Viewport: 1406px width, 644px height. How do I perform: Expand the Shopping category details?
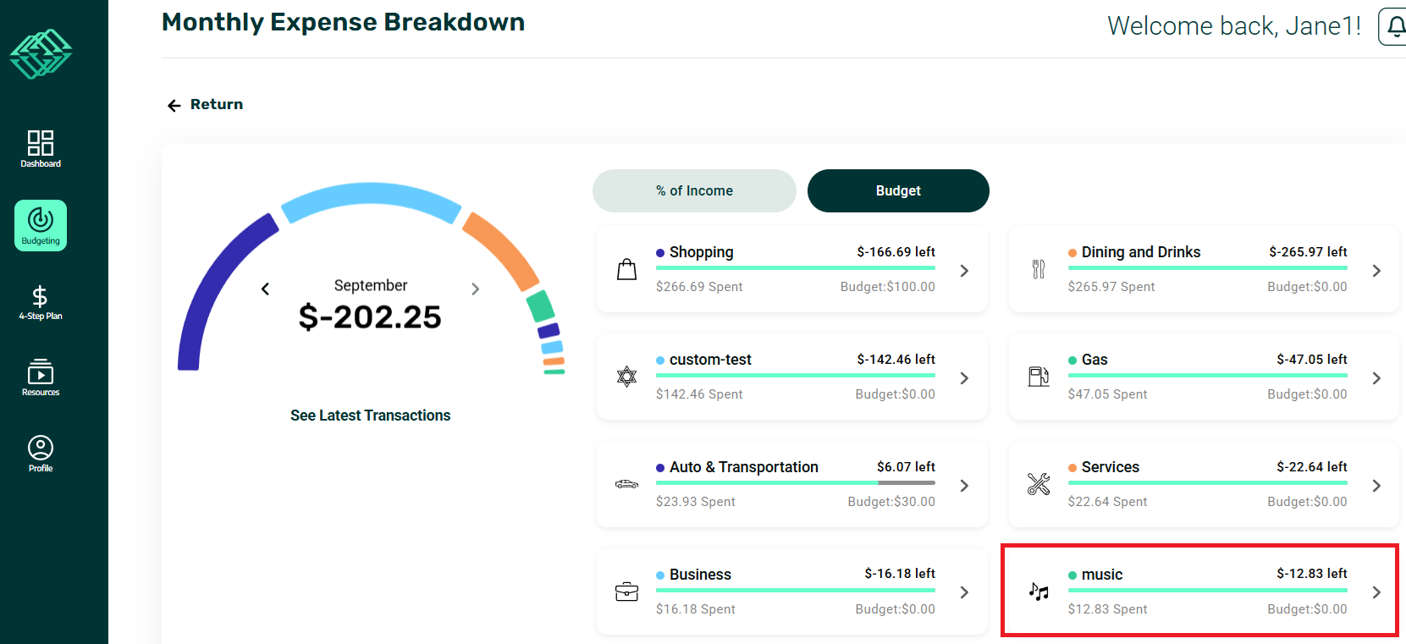coord(964,271)
